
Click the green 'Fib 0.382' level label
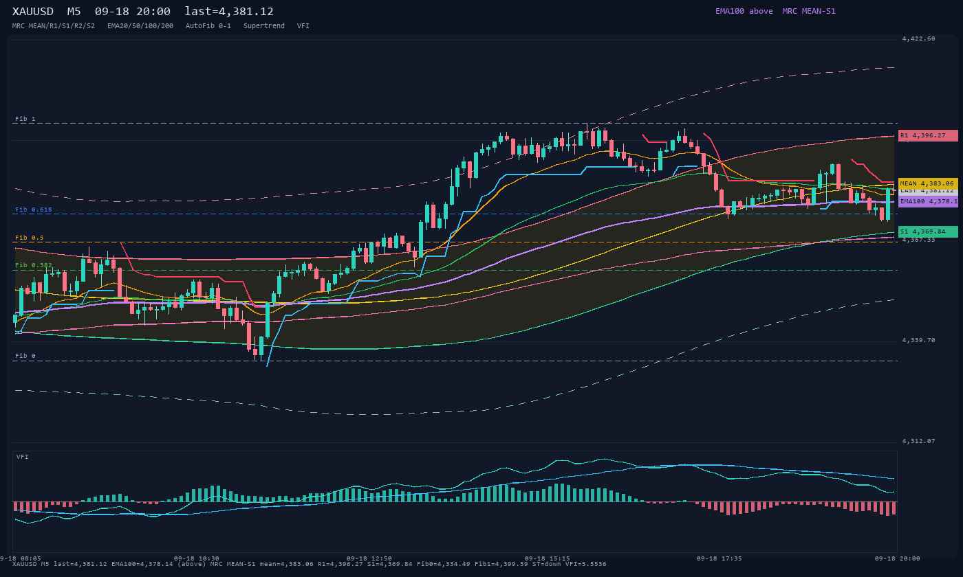pyautogui.click(x=34, y=265)
